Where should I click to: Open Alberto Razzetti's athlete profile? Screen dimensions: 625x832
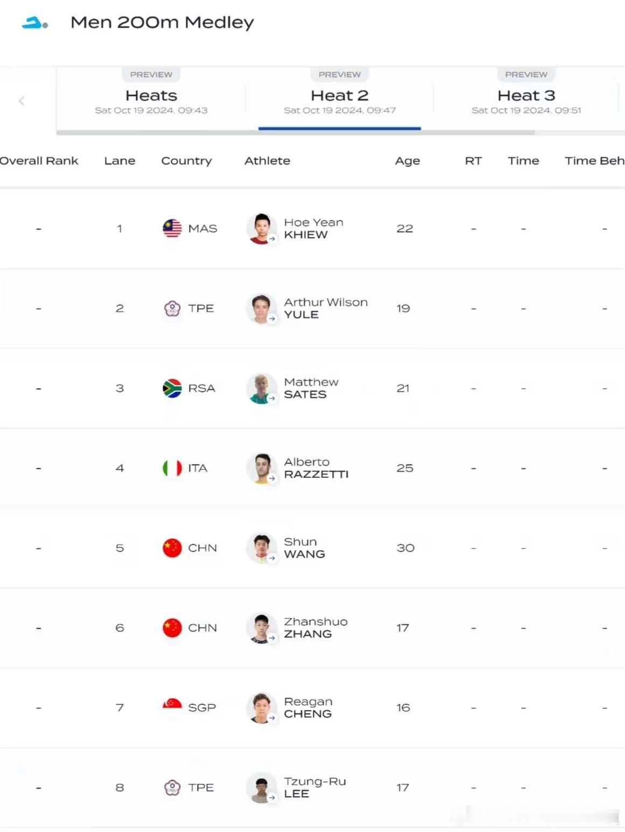coord(317,468)
